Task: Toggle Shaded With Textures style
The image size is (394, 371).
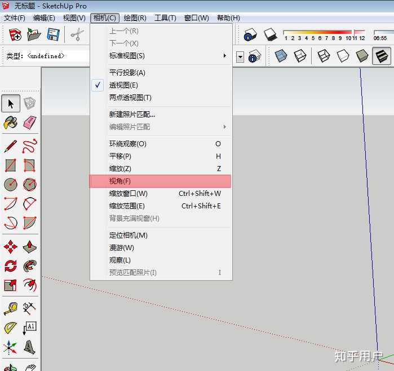Action: point(381,56)
